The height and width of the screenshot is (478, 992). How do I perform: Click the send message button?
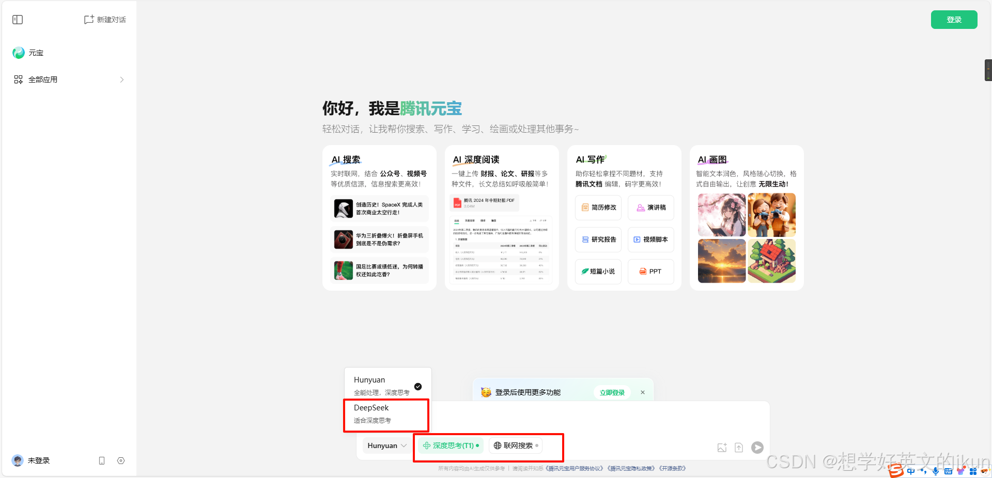pos(757,448)
